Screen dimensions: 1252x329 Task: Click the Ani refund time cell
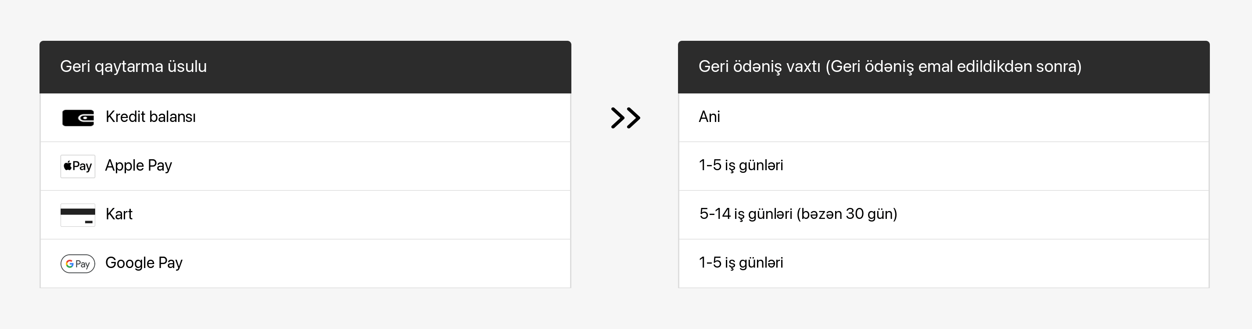coord(709,117)
